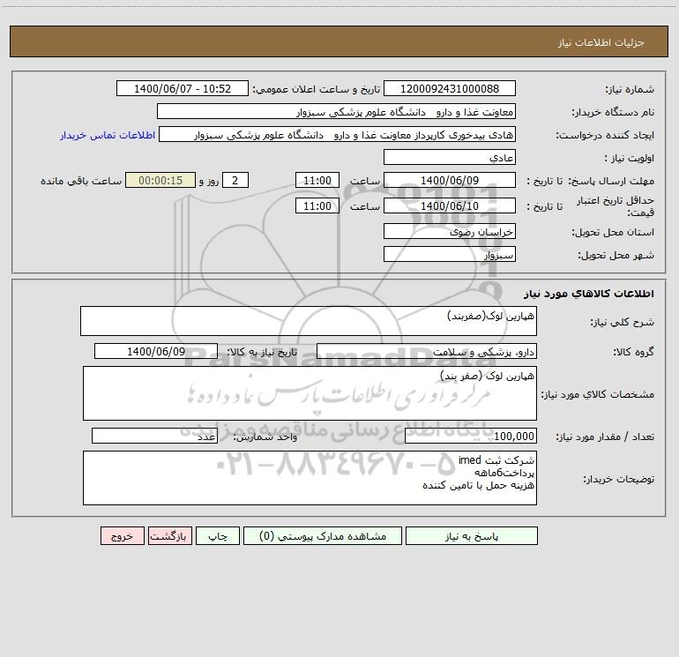Open اطلاعات تماس خریدار link
The height and width of the screenshot is (657, 679).
108,135
